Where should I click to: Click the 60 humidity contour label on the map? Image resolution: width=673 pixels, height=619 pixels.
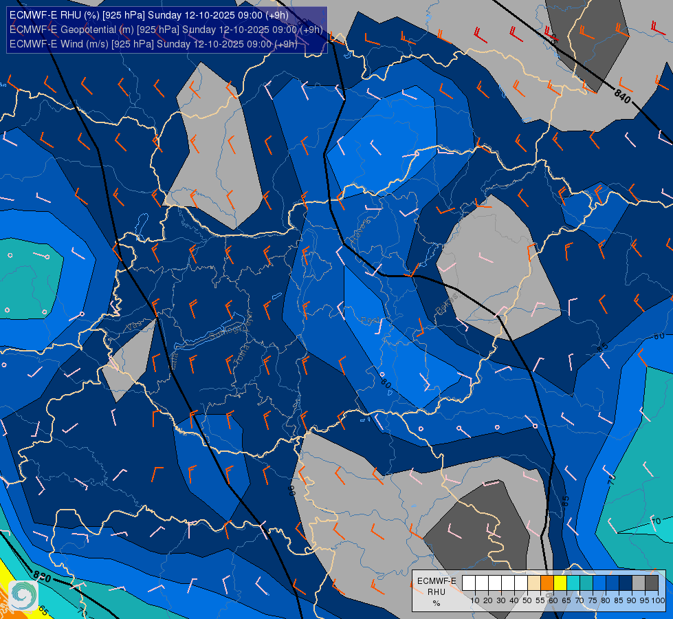pyautogui.click(x=659, y=336)
